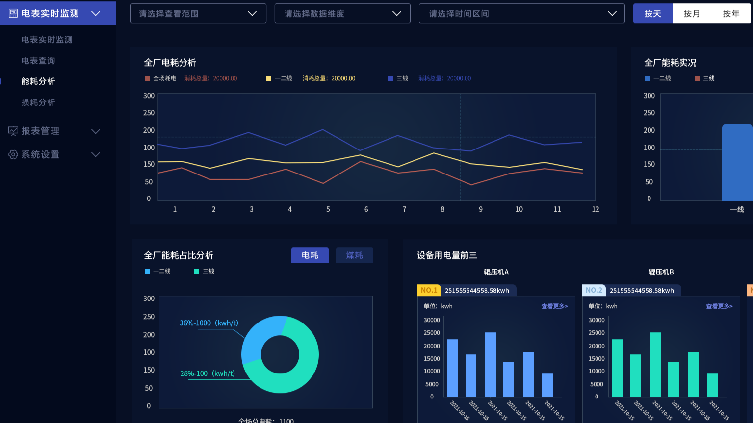Image resolution: width=753 pixels, height=423 pixels.
Task: Click red 全场耗电 legend color square
Action: click(x=147, y=78)
